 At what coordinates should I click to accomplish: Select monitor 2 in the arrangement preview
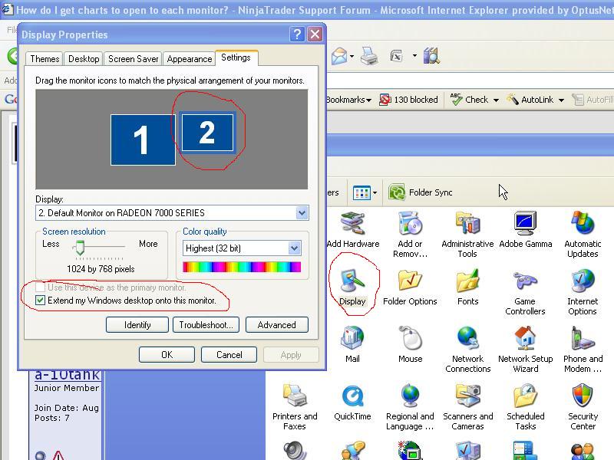pos(207,132)
